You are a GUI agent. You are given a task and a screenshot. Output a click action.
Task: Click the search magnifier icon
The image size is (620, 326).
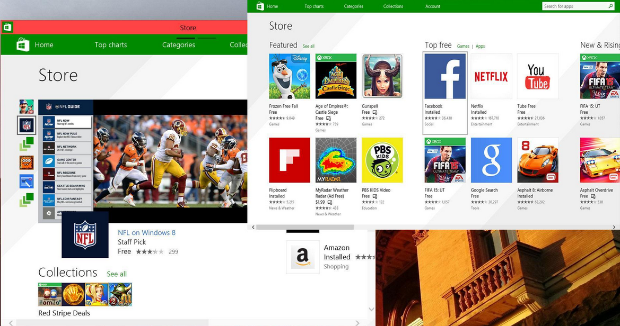(x=610, y=6)
